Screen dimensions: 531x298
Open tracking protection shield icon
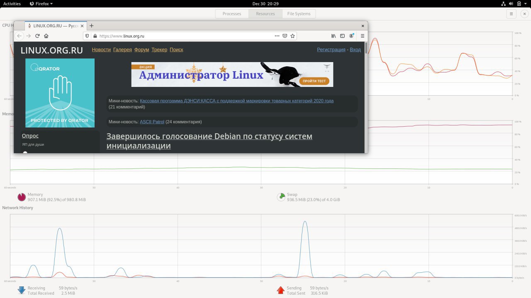click(87, 36)
